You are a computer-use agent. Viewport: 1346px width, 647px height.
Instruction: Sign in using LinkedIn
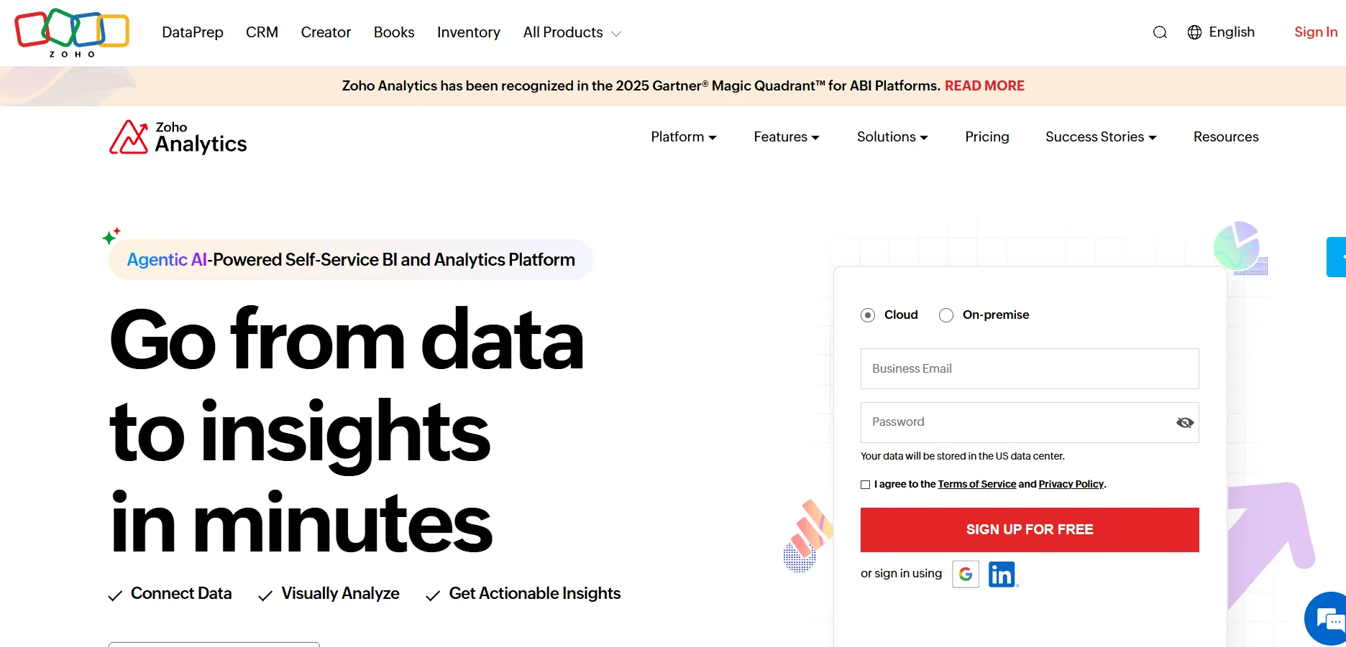(x=1002, y=574)
